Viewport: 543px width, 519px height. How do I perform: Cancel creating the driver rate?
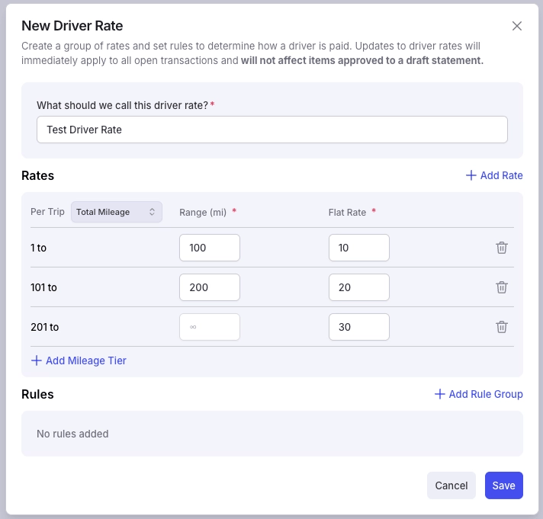(451, 485)
